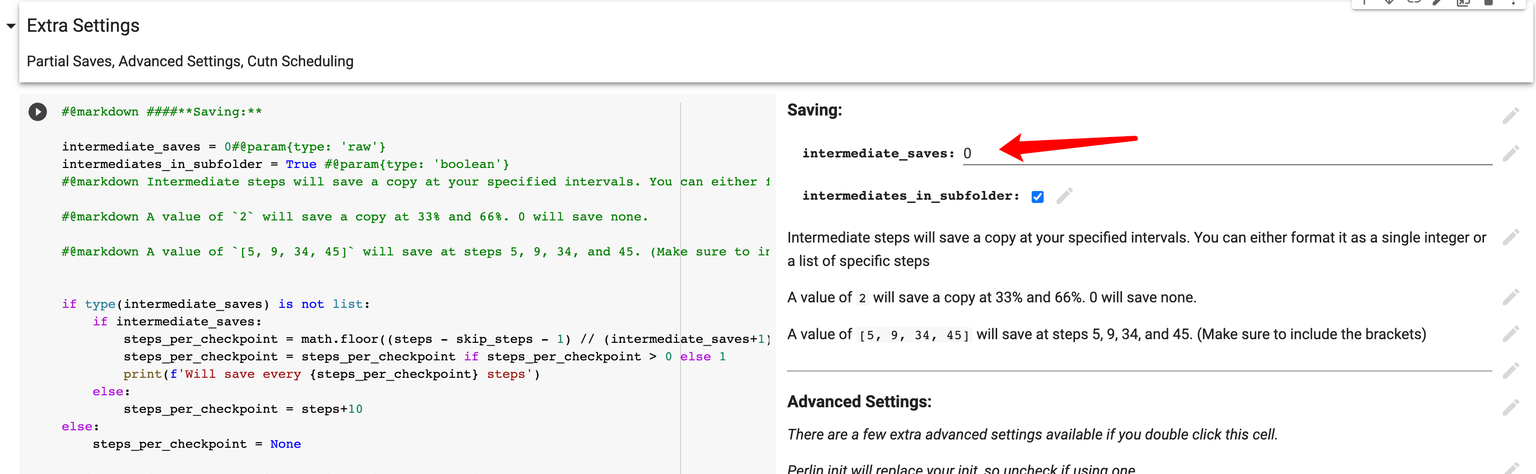Image resolution: width=1536 pixels, height=474 pixels.
Task: Click the 'intermediate_saves = 0' code line
Action: [224, 147]
